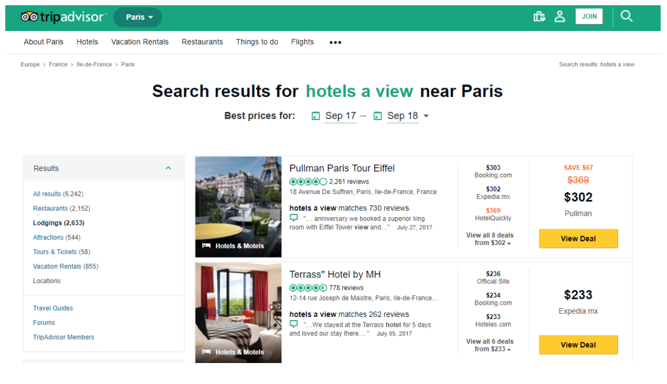Select the $369 HotelQuickly offer
Image resolution: width=667 pixels, height=384 pixels.
(x=493, y=214)
